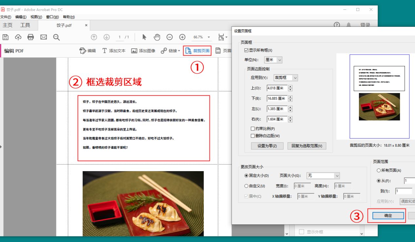Select the arrow selection tool
This screenshot has height=242, width=415.
tap(144, 37)
